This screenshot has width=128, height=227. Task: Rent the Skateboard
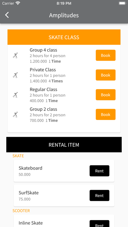point(100,171)
